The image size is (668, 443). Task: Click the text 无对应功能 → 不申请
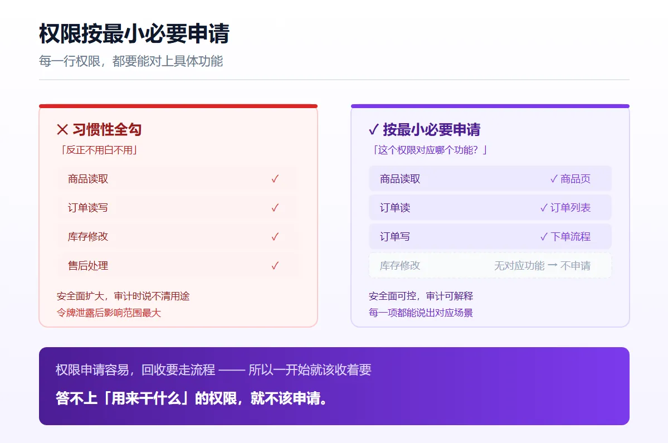[542, 266]
